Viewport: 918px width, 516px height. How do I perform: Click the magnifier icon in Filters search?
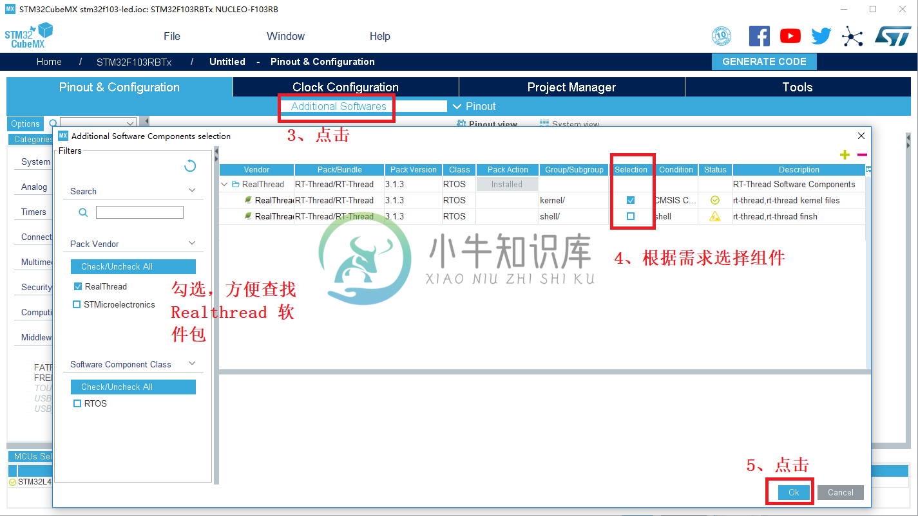[83, 212]
